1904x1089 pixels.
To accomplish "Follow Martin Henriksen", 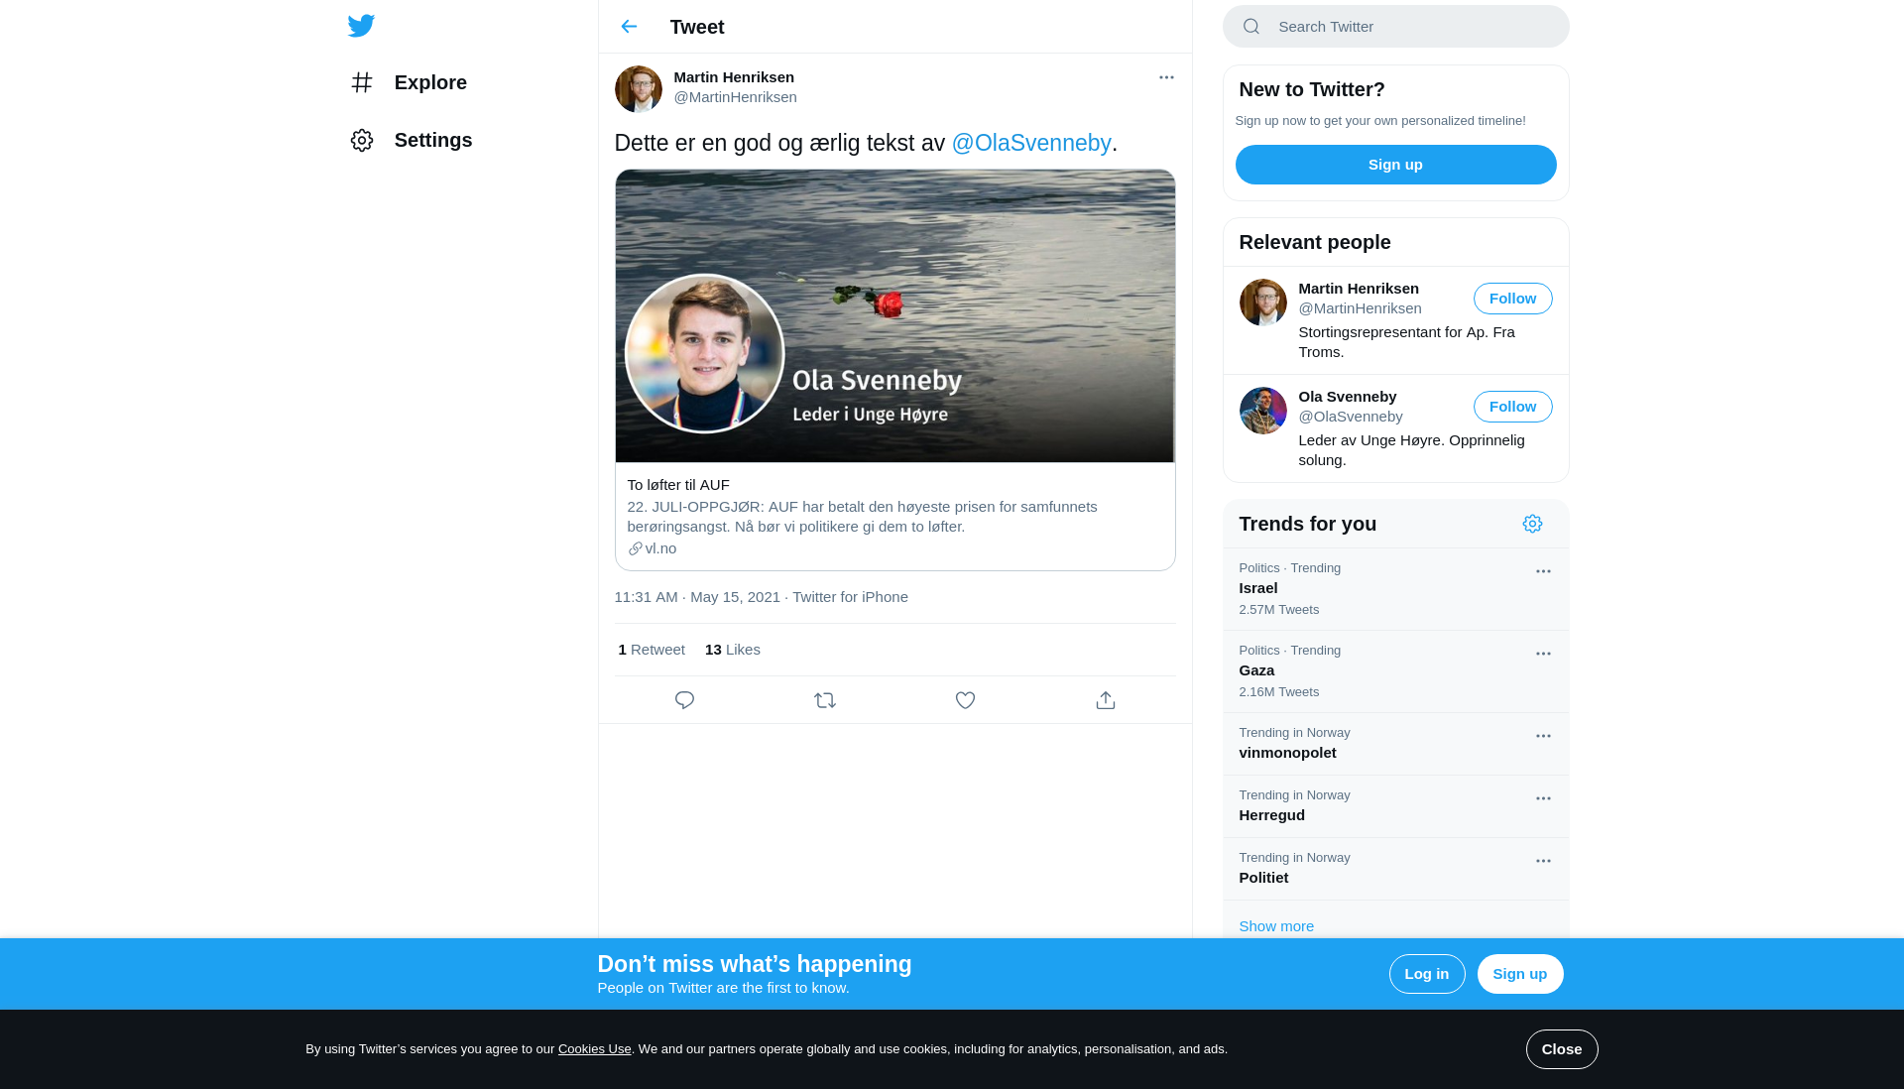I will [x=1513, y=299].
